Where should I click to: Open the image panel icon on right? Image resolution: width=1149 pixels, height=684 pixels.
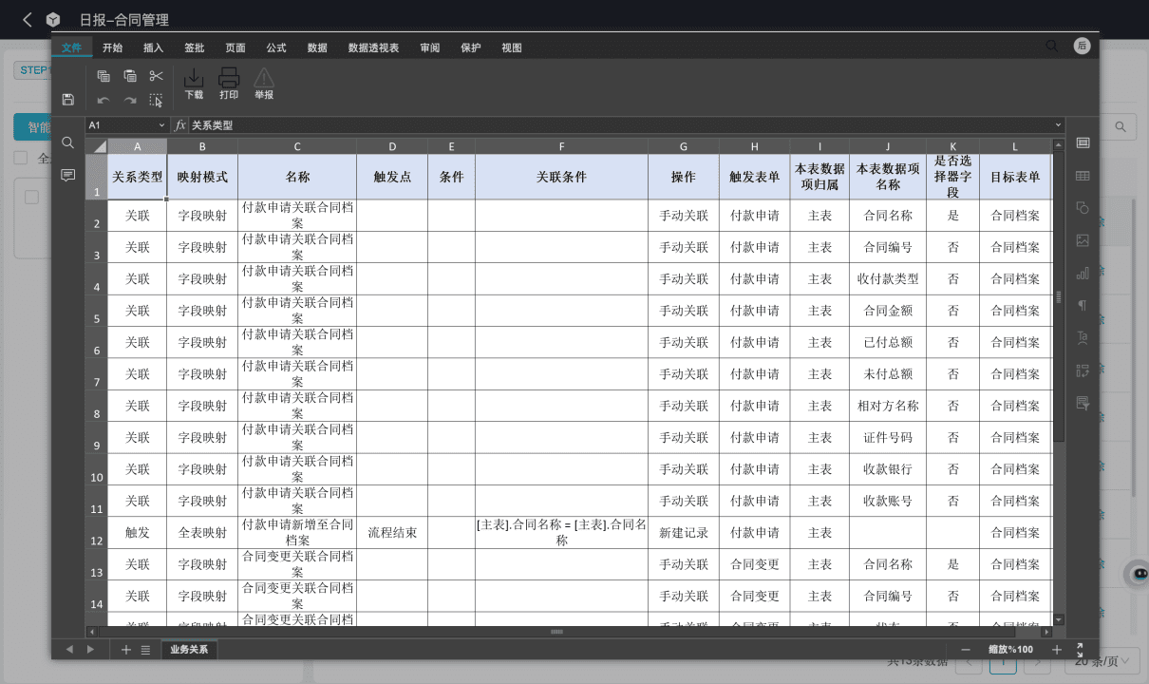tap(1083, 240)
